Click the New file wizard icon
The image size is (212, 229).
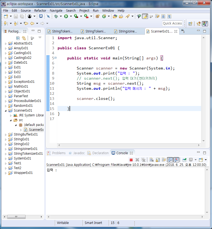click(x=6, y=16)
